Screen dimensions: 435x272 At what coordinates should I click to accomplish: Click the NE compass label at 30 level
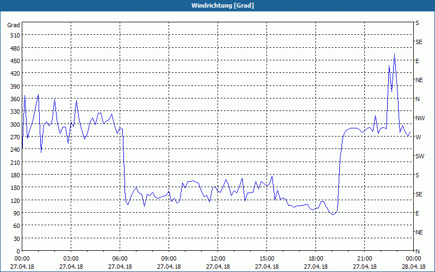click(x=419, y=232)
